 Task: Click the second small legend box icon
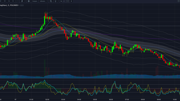(23, 5)
